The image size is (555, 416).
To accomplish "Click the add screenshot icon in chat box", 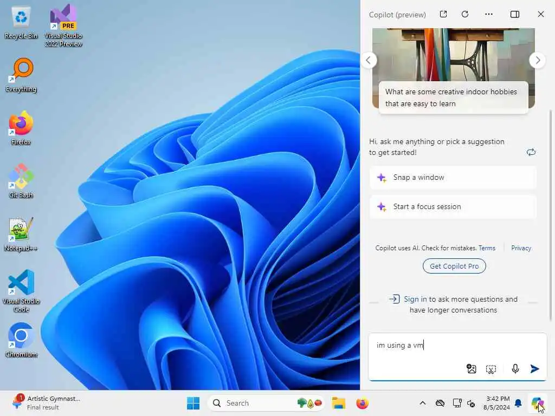I will coord(491,369).
